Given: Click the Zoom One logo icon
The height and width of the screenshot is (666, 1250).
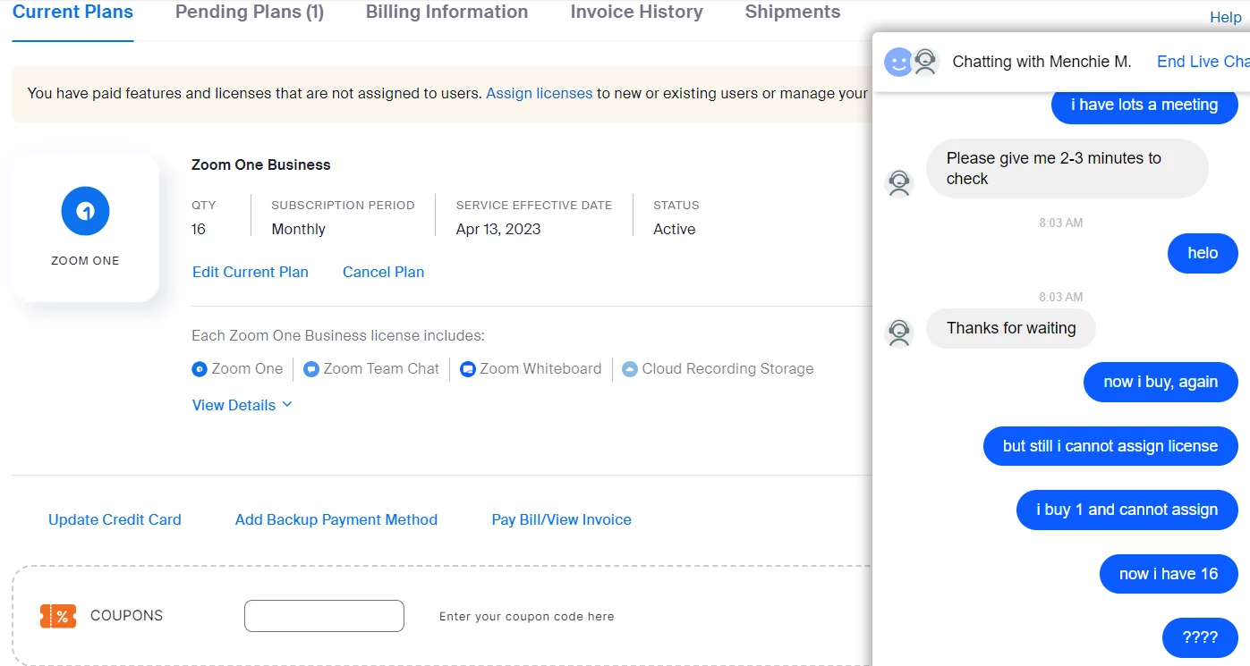Looking at the screenshot, I should (x=85, y=211).
